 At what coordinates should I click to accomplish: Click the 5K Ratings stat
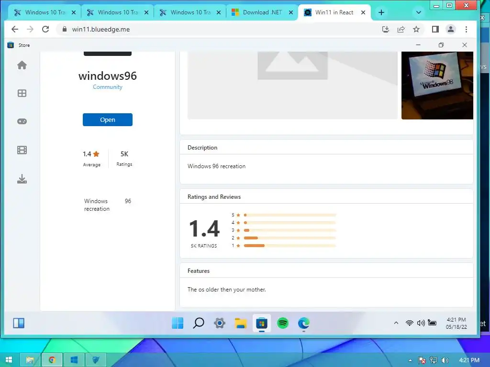[124, 159]
